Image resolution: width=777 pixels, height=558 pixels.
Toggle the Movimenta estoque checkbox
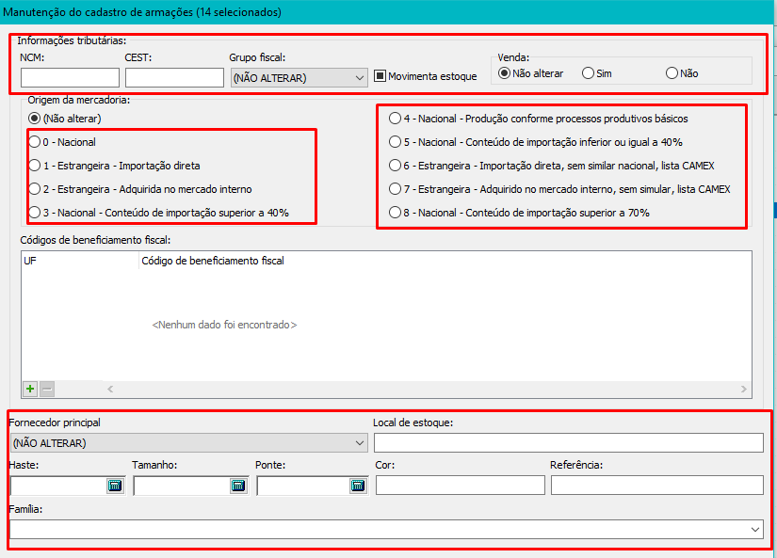[x=380, y=76]
